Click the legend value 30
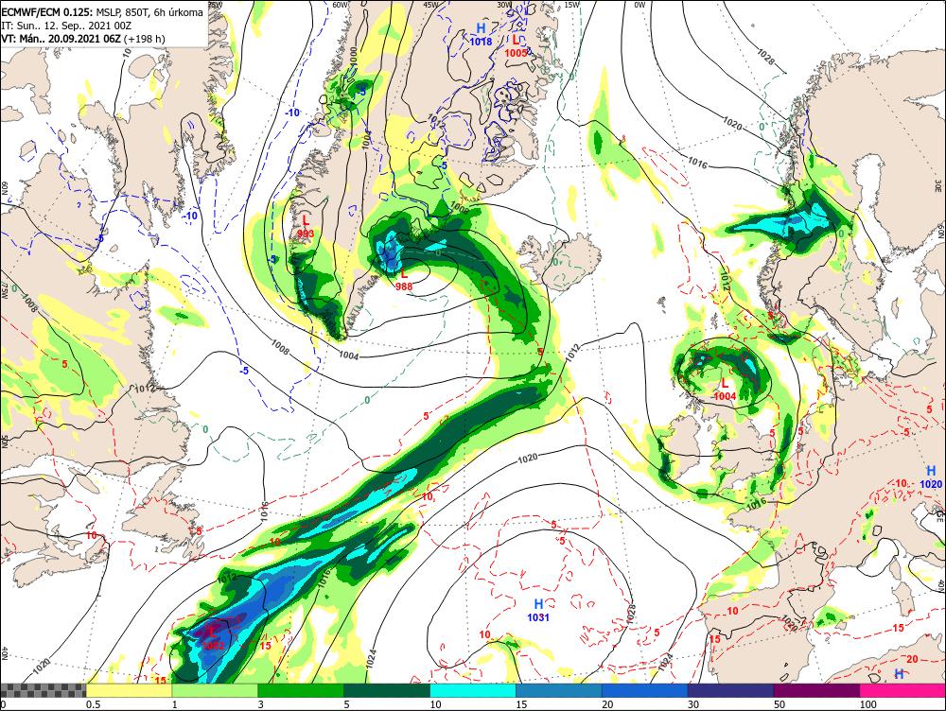946x711 pixels. [693, 704]
